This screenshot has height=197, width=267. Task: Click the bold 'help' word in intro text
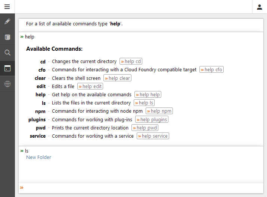115,24
